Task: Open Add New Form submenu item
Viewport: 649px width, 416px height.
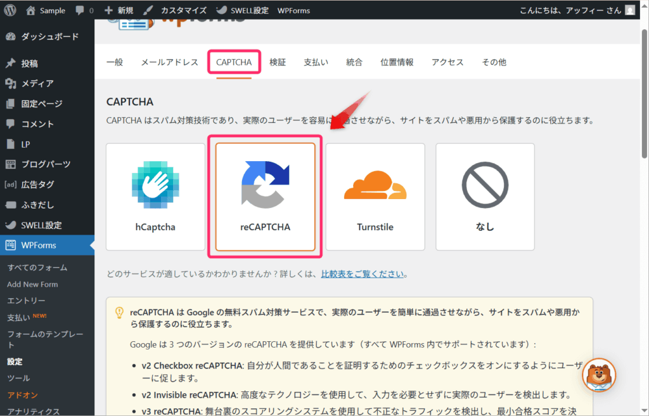Action: (32, 284)
